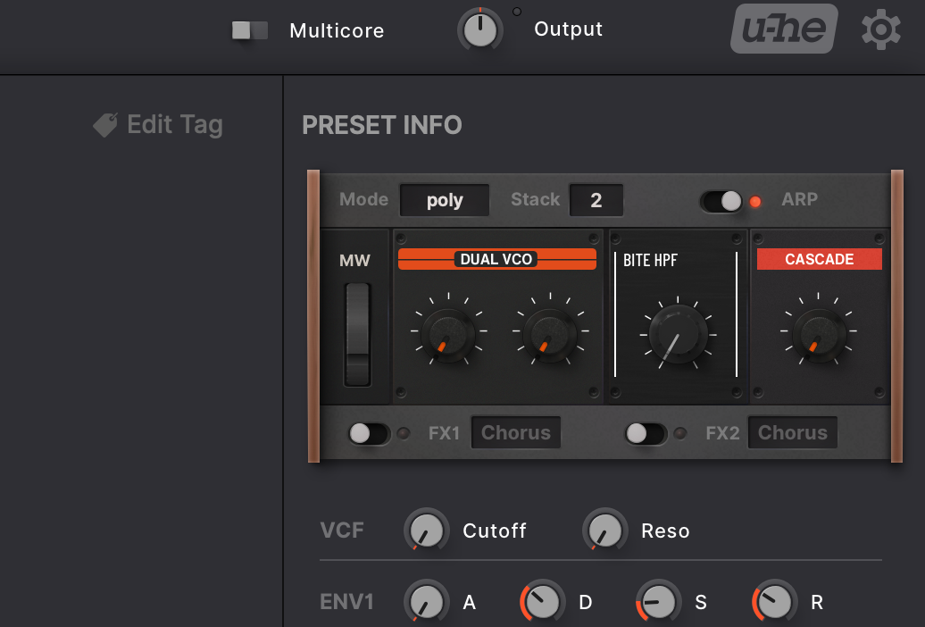Click the u-he logo badge
Viewport: 925px width, 627px height.
[x=784, y=29]
